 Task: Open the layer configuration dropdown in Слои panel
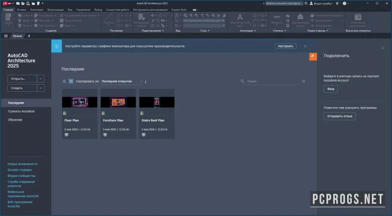204,21
